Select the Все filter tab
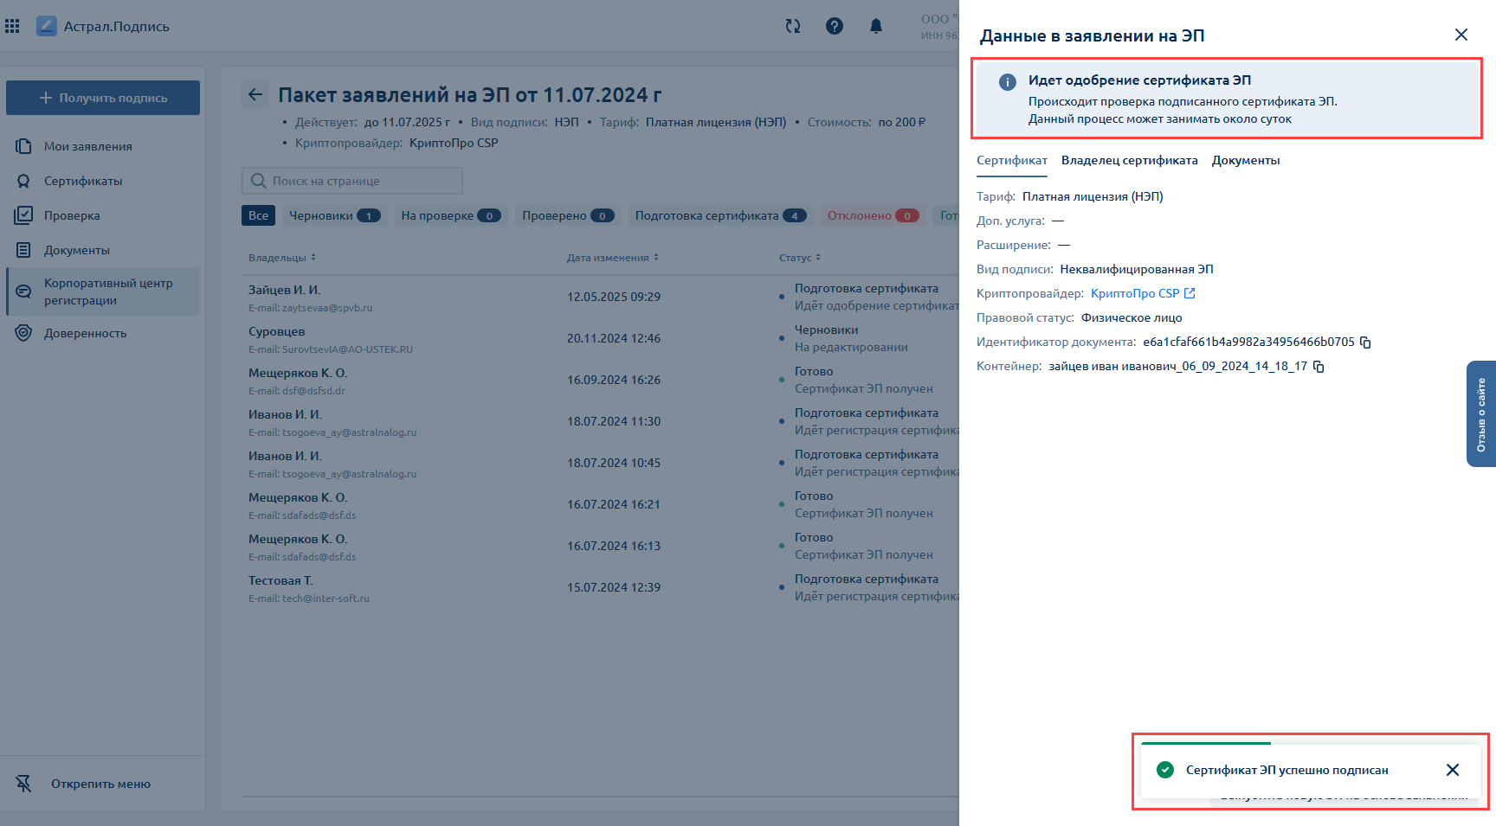This screenshot has height=826, width=1496. (x=258, y=215)
